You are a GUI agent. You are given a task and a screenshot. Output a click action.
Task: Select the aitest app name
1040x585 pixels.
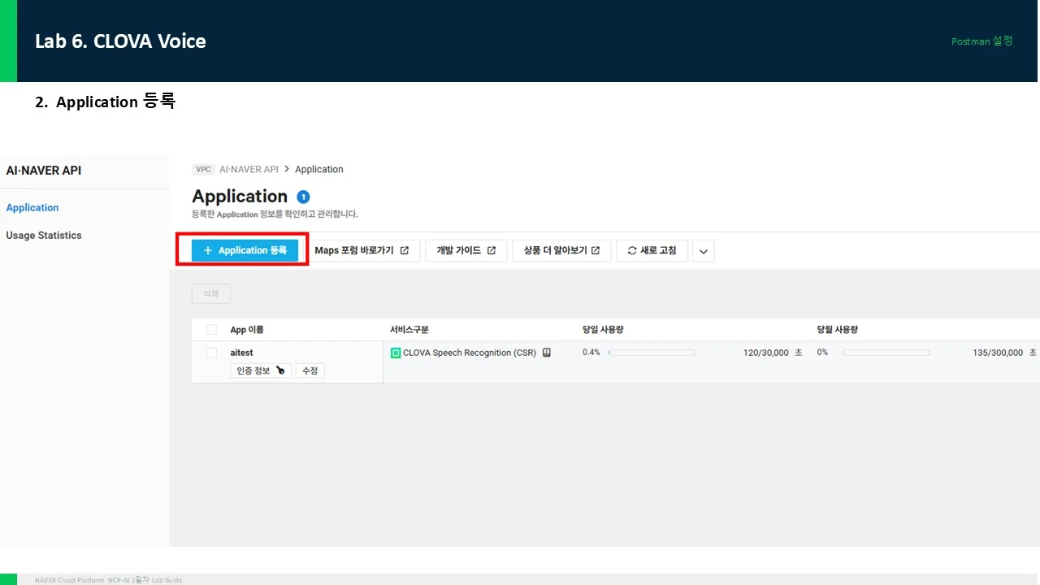point(241,353)
